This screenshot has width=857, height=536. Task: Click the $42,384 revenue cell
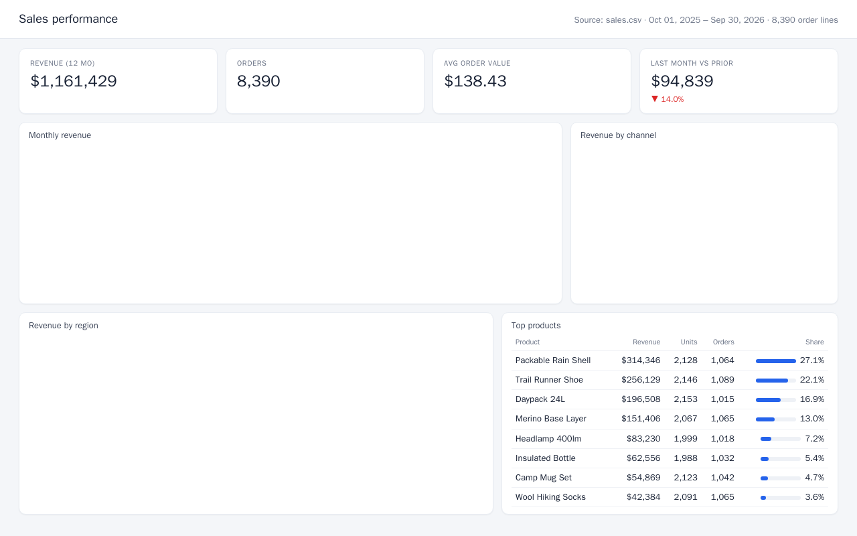(x=643, y=497)
